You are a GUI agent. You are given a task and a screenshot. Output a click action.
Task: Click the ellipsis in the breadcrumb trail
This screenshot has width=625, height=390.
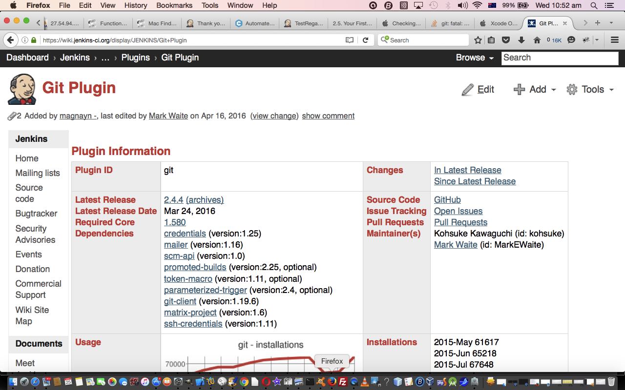click(x=105, y=58)
